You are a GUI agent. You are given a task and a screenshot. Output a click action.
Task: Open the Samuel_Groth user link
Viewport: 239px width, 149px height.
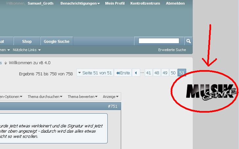[x=40, y=3]
